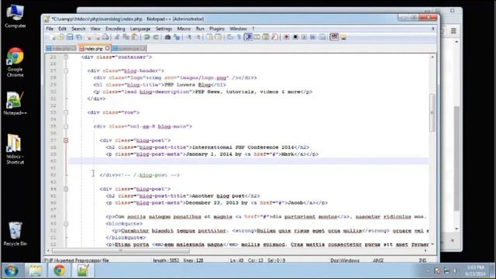Open the Language menu
The width and height of the screenshot is (496, 279).
click(x=140, y=29)
